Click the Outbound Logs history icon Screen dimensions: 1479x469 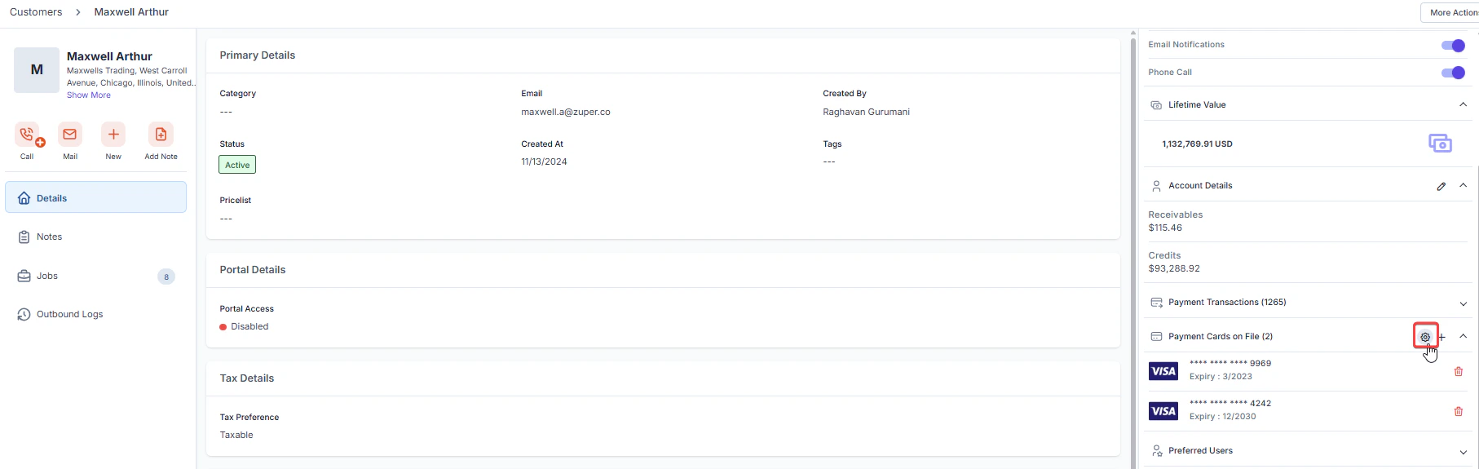pyautogui.click(x=24, y=315)
